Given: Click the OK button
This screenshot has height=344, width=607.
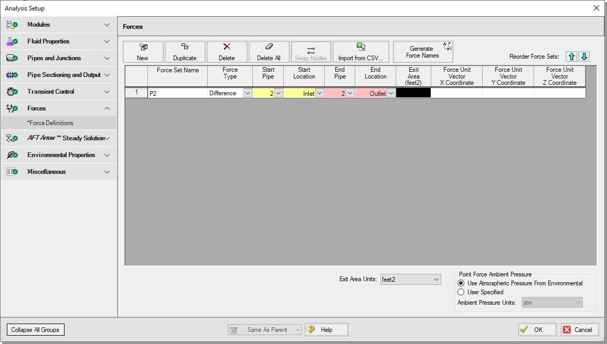Looking at the screenshot, I should [537, 330].
